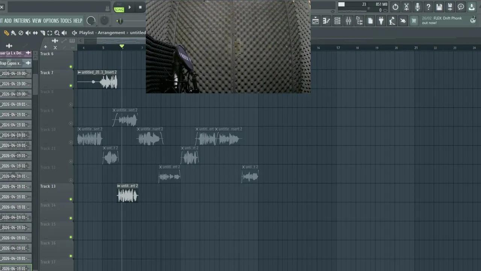
Task: Click the microphone one-click recording icon
Action: click(417, 7)
